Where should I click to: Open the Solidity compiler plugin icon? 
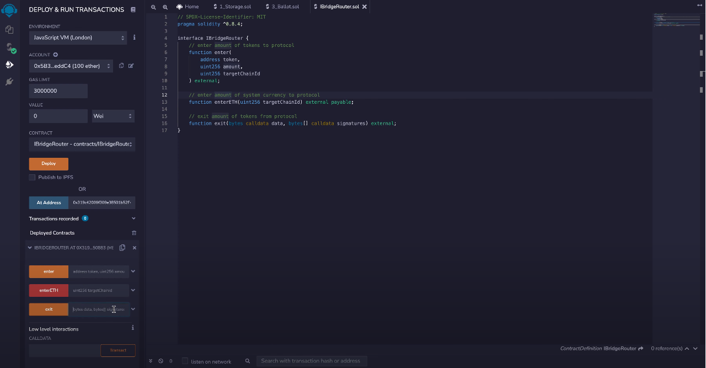tap(9, 47)
